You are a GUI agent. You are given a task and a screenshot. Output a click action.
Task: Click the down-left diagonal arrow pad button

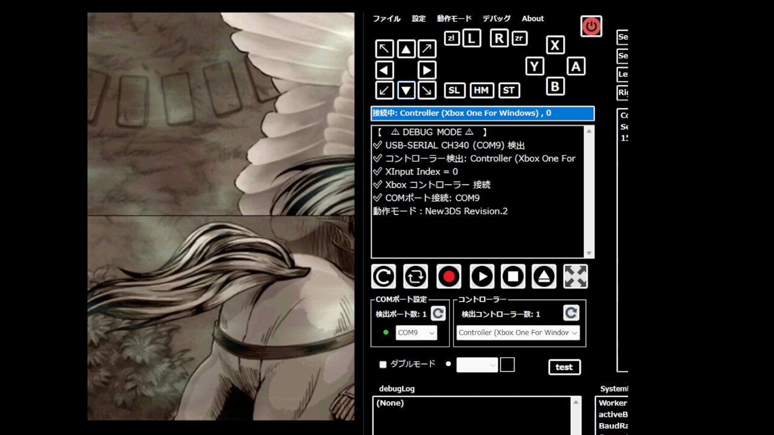click(x=385, y=91)
